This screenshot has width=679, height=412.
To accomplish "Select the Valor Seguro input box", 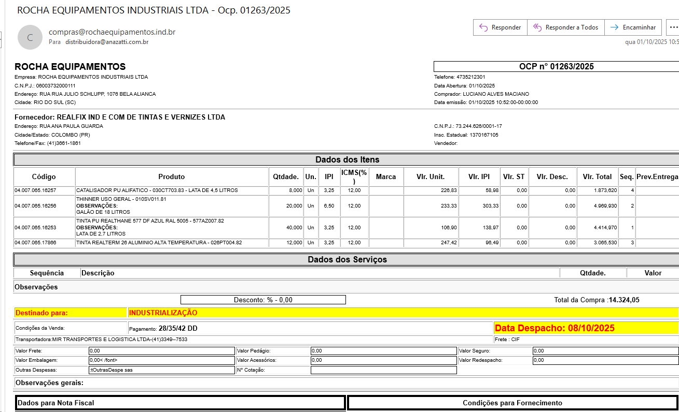I will click(x=605, y=351).
